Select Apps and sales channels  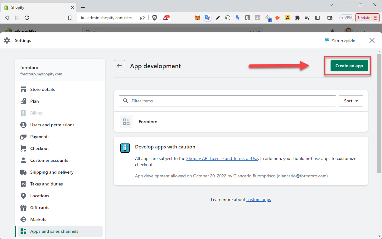[60, 231]
